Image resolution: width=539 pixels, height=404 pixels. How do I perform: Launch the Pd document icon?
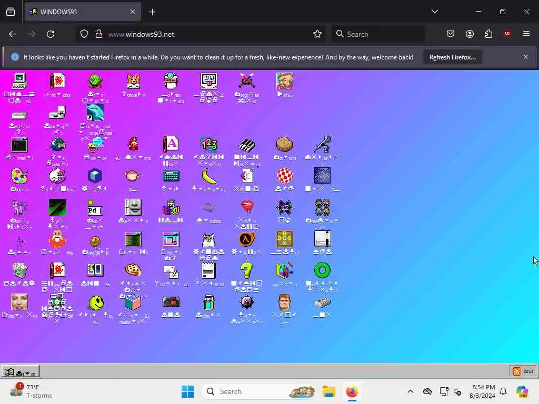coord(95,208)
